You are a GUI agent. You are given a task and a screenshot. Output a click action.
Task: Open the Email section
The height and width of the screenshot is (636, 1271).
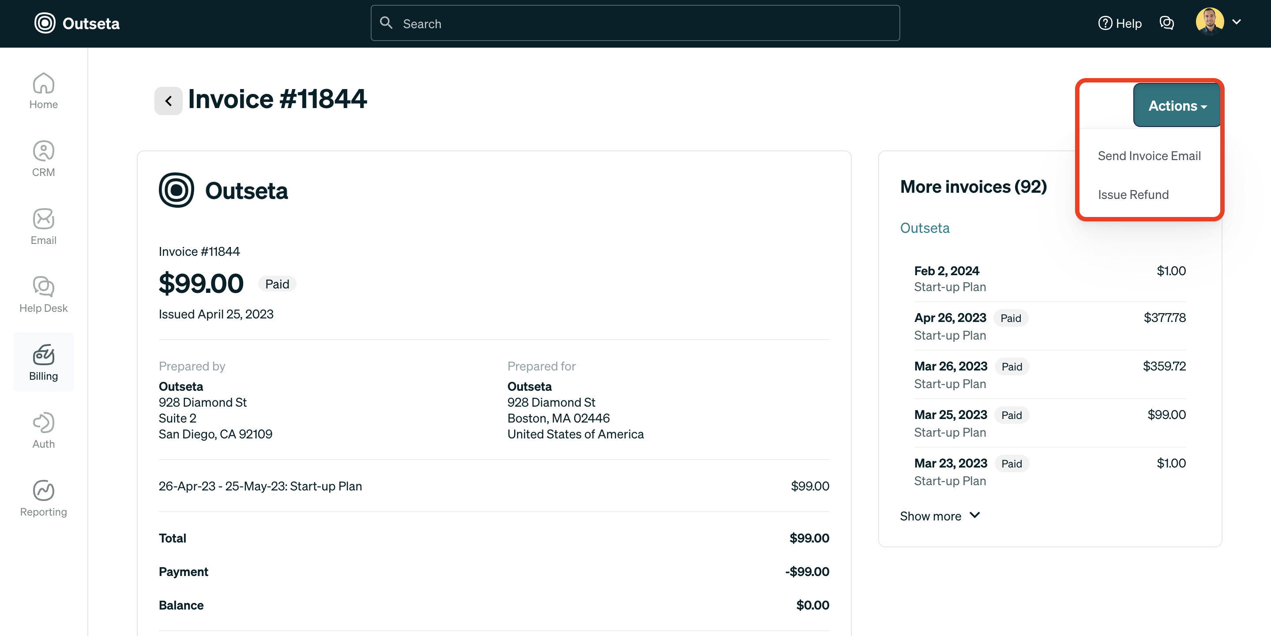pyautogui.click(x=43, y=226)
